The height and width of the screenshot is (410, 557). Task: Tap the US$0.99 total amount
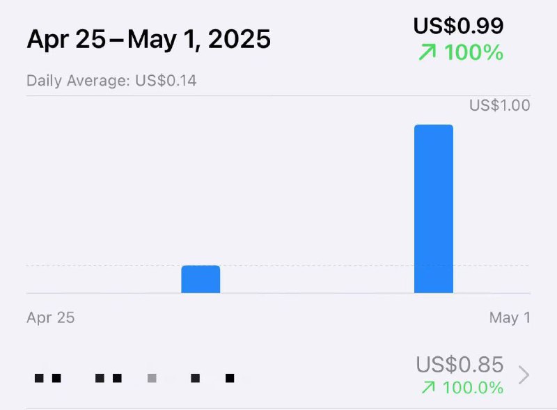pos(458,26)
